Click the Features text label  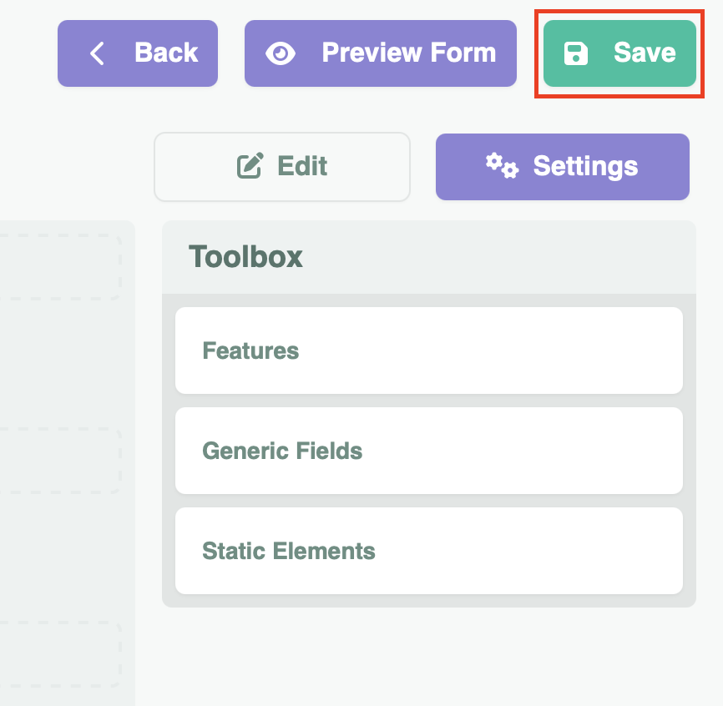tap(250, 350)
